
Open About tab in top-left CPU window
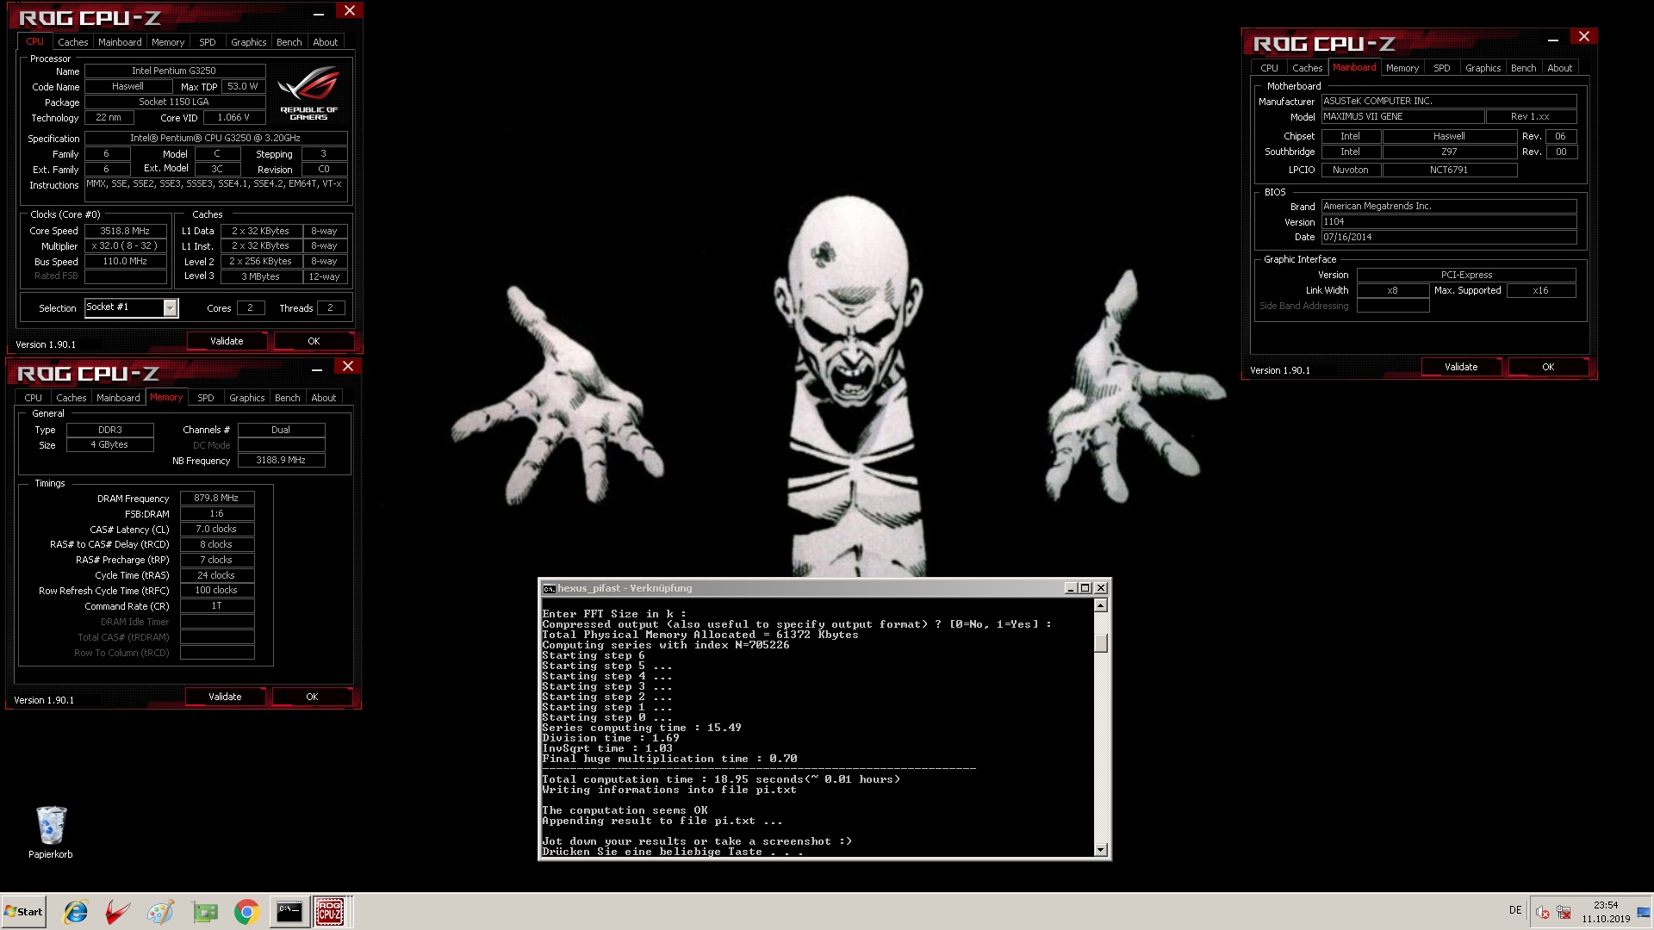(x=326, y=42)
